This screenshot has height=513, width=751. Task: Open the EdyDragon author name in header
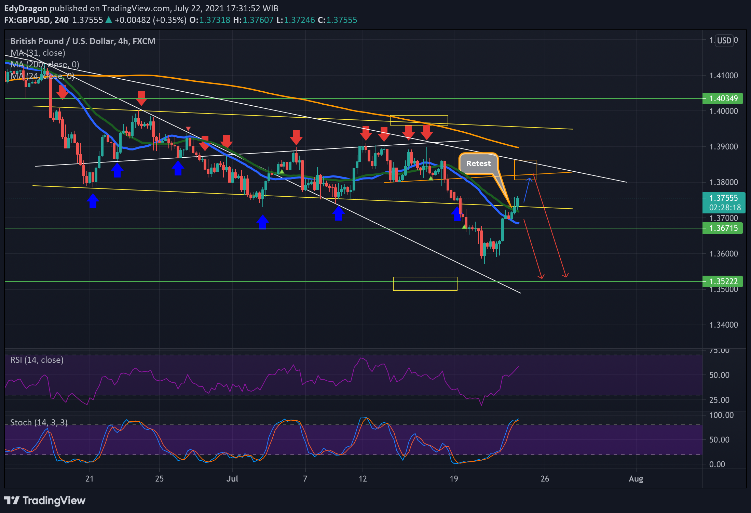pos(26,8)
